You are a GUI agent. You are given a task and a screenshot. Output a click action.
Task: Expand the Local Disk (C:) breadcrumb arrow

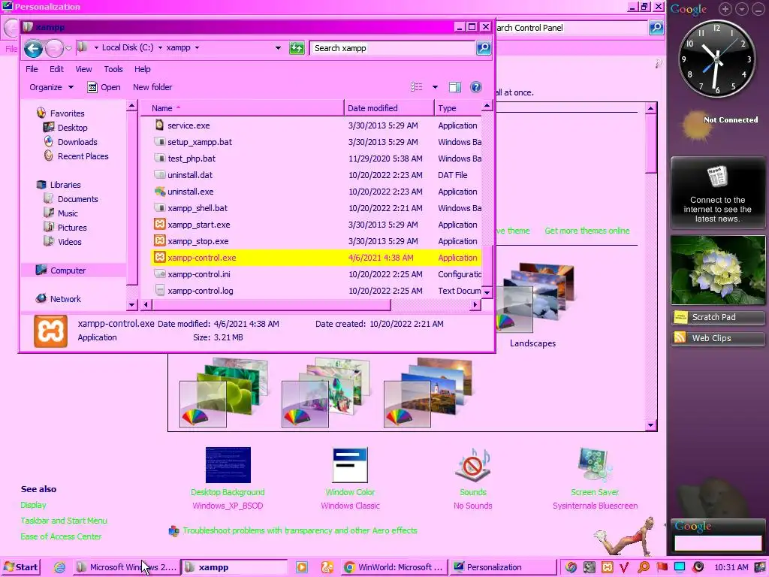[161, 48]
